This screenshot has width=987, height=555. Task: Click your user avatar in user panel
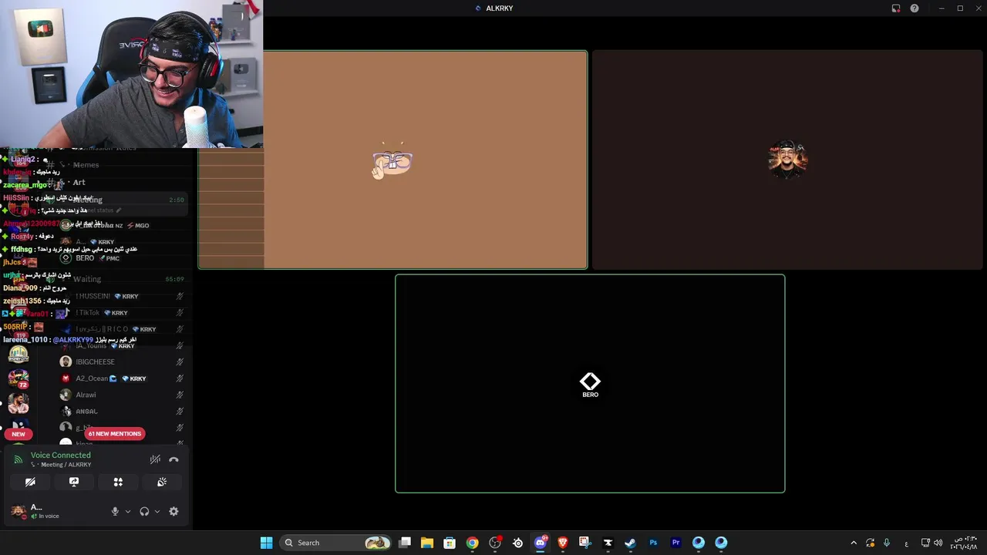click(18, 511)
